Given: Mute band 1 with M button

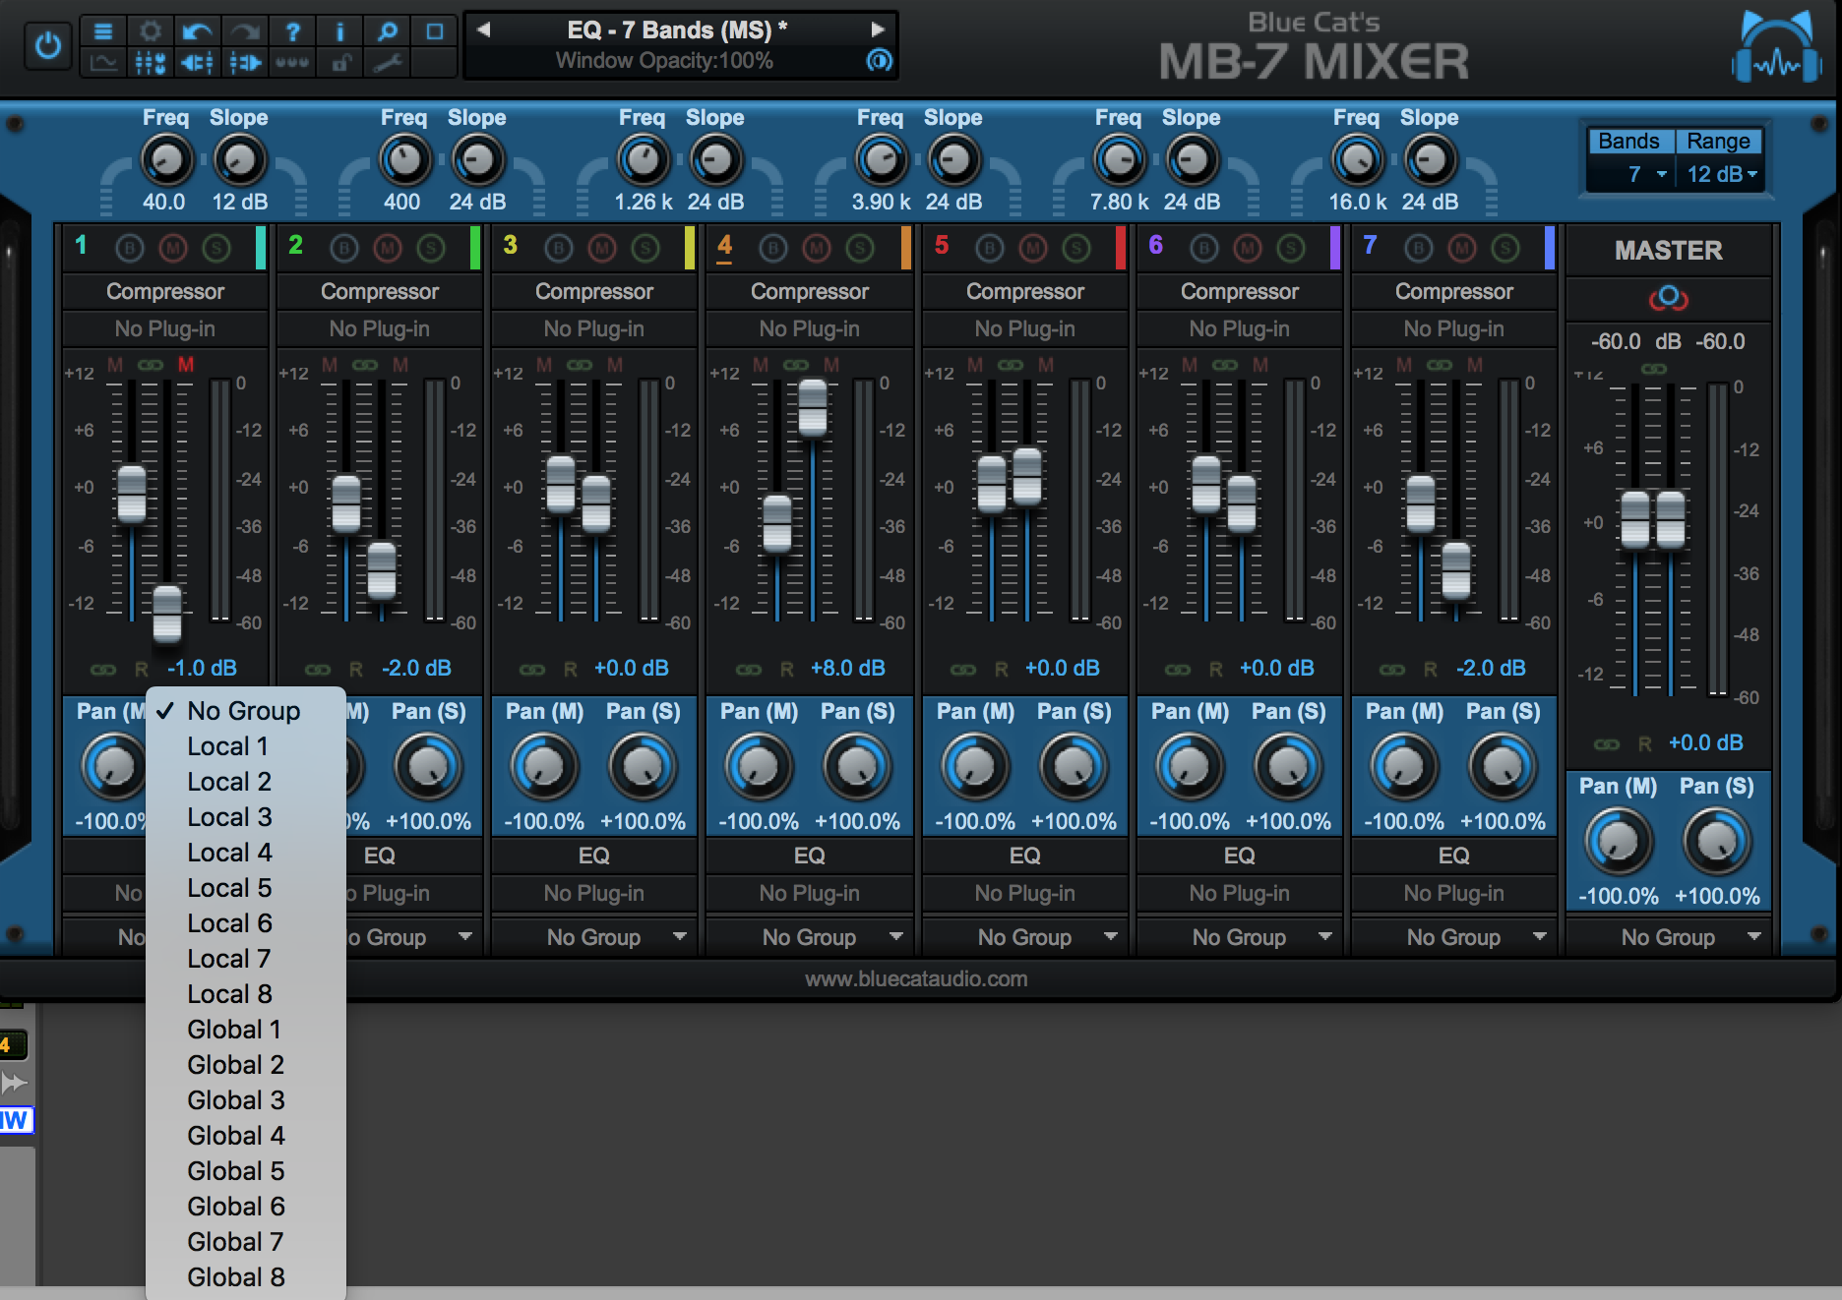Looking at the screenshot, I should pyautogui.click(x=173, y=248).
